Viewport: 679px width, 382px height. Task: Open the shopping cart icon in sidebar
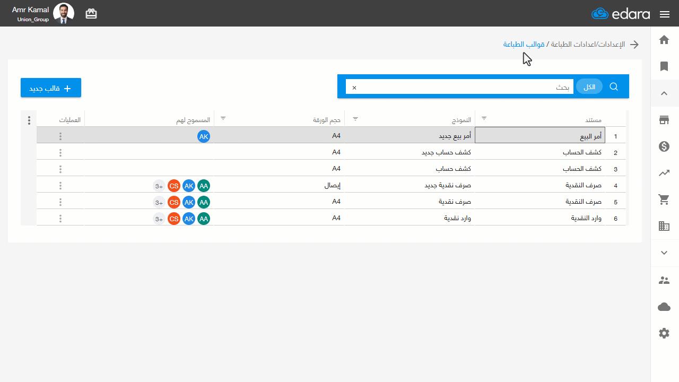[x=664, y=199]
